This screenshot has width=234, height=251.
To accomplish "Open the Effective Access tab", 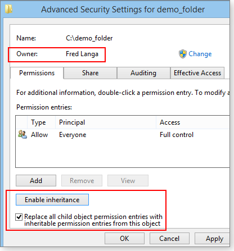I will [197, 73].
